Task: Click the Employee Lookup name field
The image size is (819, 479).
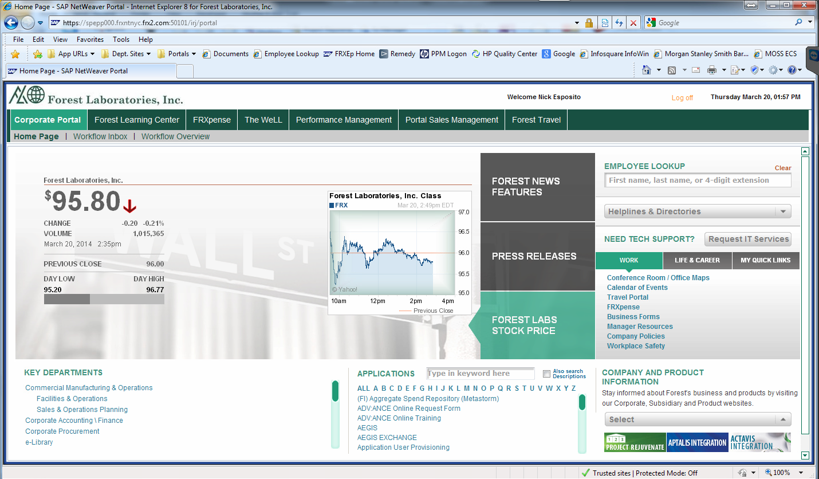Action: [698, 180]
